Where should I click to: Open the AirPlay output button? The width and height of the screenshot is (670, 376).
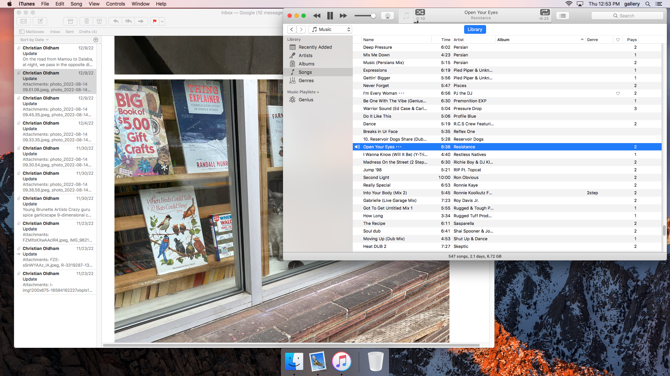tap(387, 16)
